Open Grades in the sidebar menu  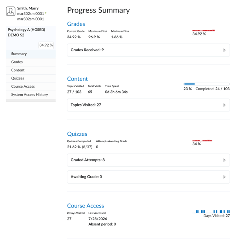click(31, 62)
